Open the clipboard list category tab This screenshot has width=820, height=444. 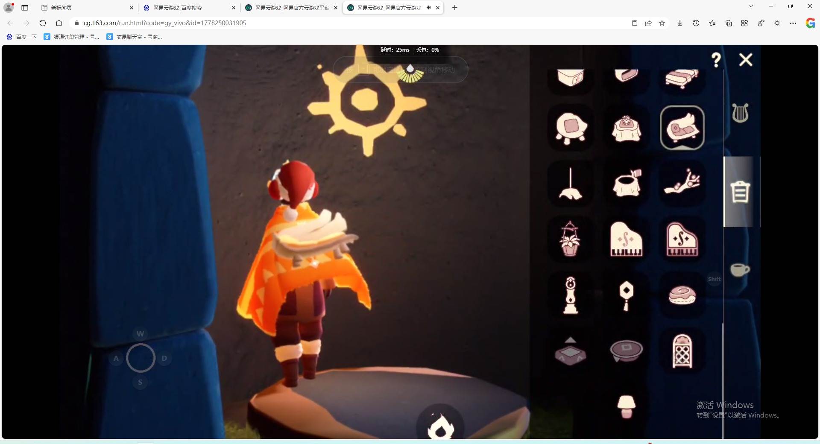740,192
